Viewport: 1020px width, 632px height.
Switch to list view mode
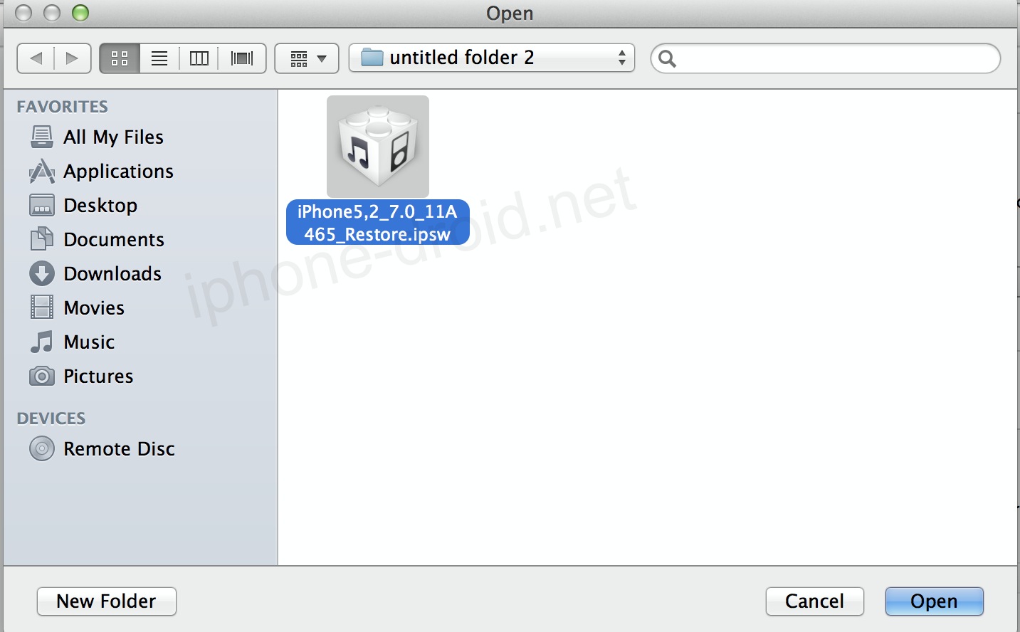(x=159, y=58)
